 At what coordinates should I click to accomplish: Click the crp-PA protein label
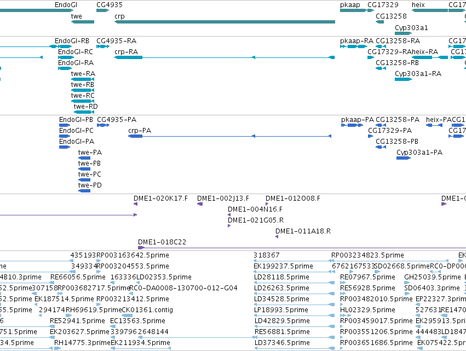(x=140, y=131)
